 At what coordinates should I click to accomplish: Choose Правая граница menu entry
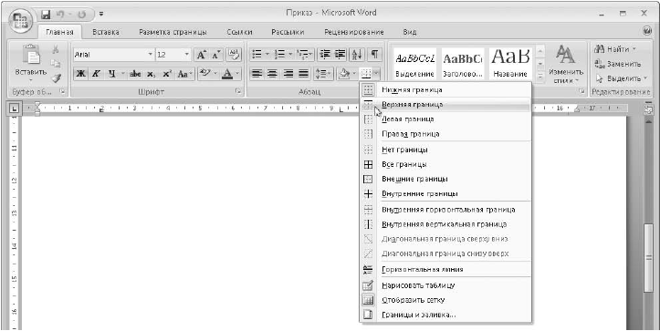[445, 134]
